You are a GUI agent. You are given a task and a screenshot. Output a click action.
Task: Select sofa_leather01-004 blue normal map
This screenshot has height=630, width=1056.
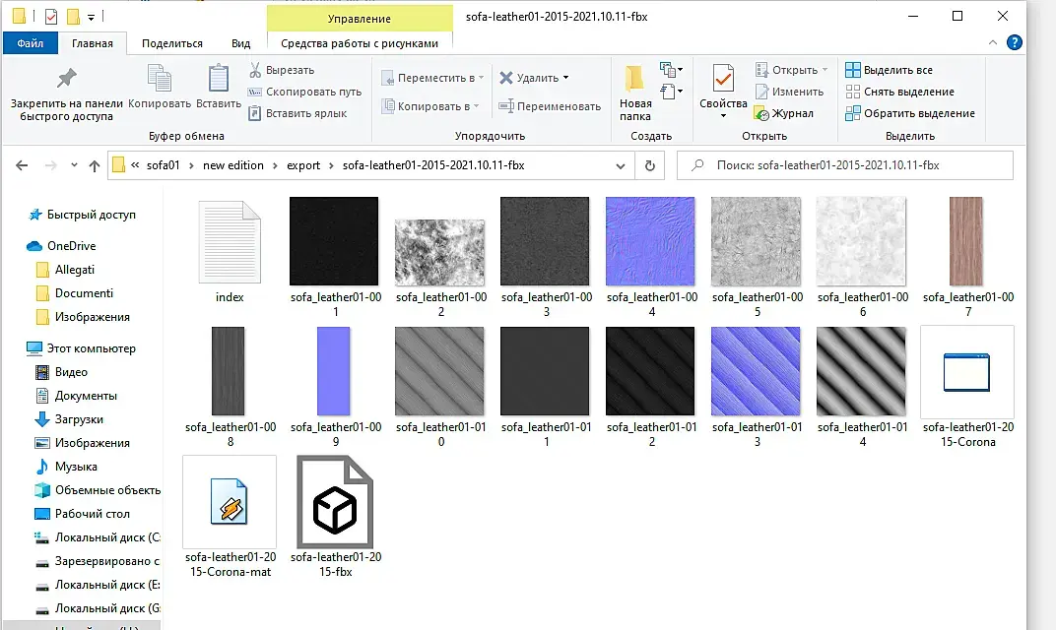[x=650, y=257]
